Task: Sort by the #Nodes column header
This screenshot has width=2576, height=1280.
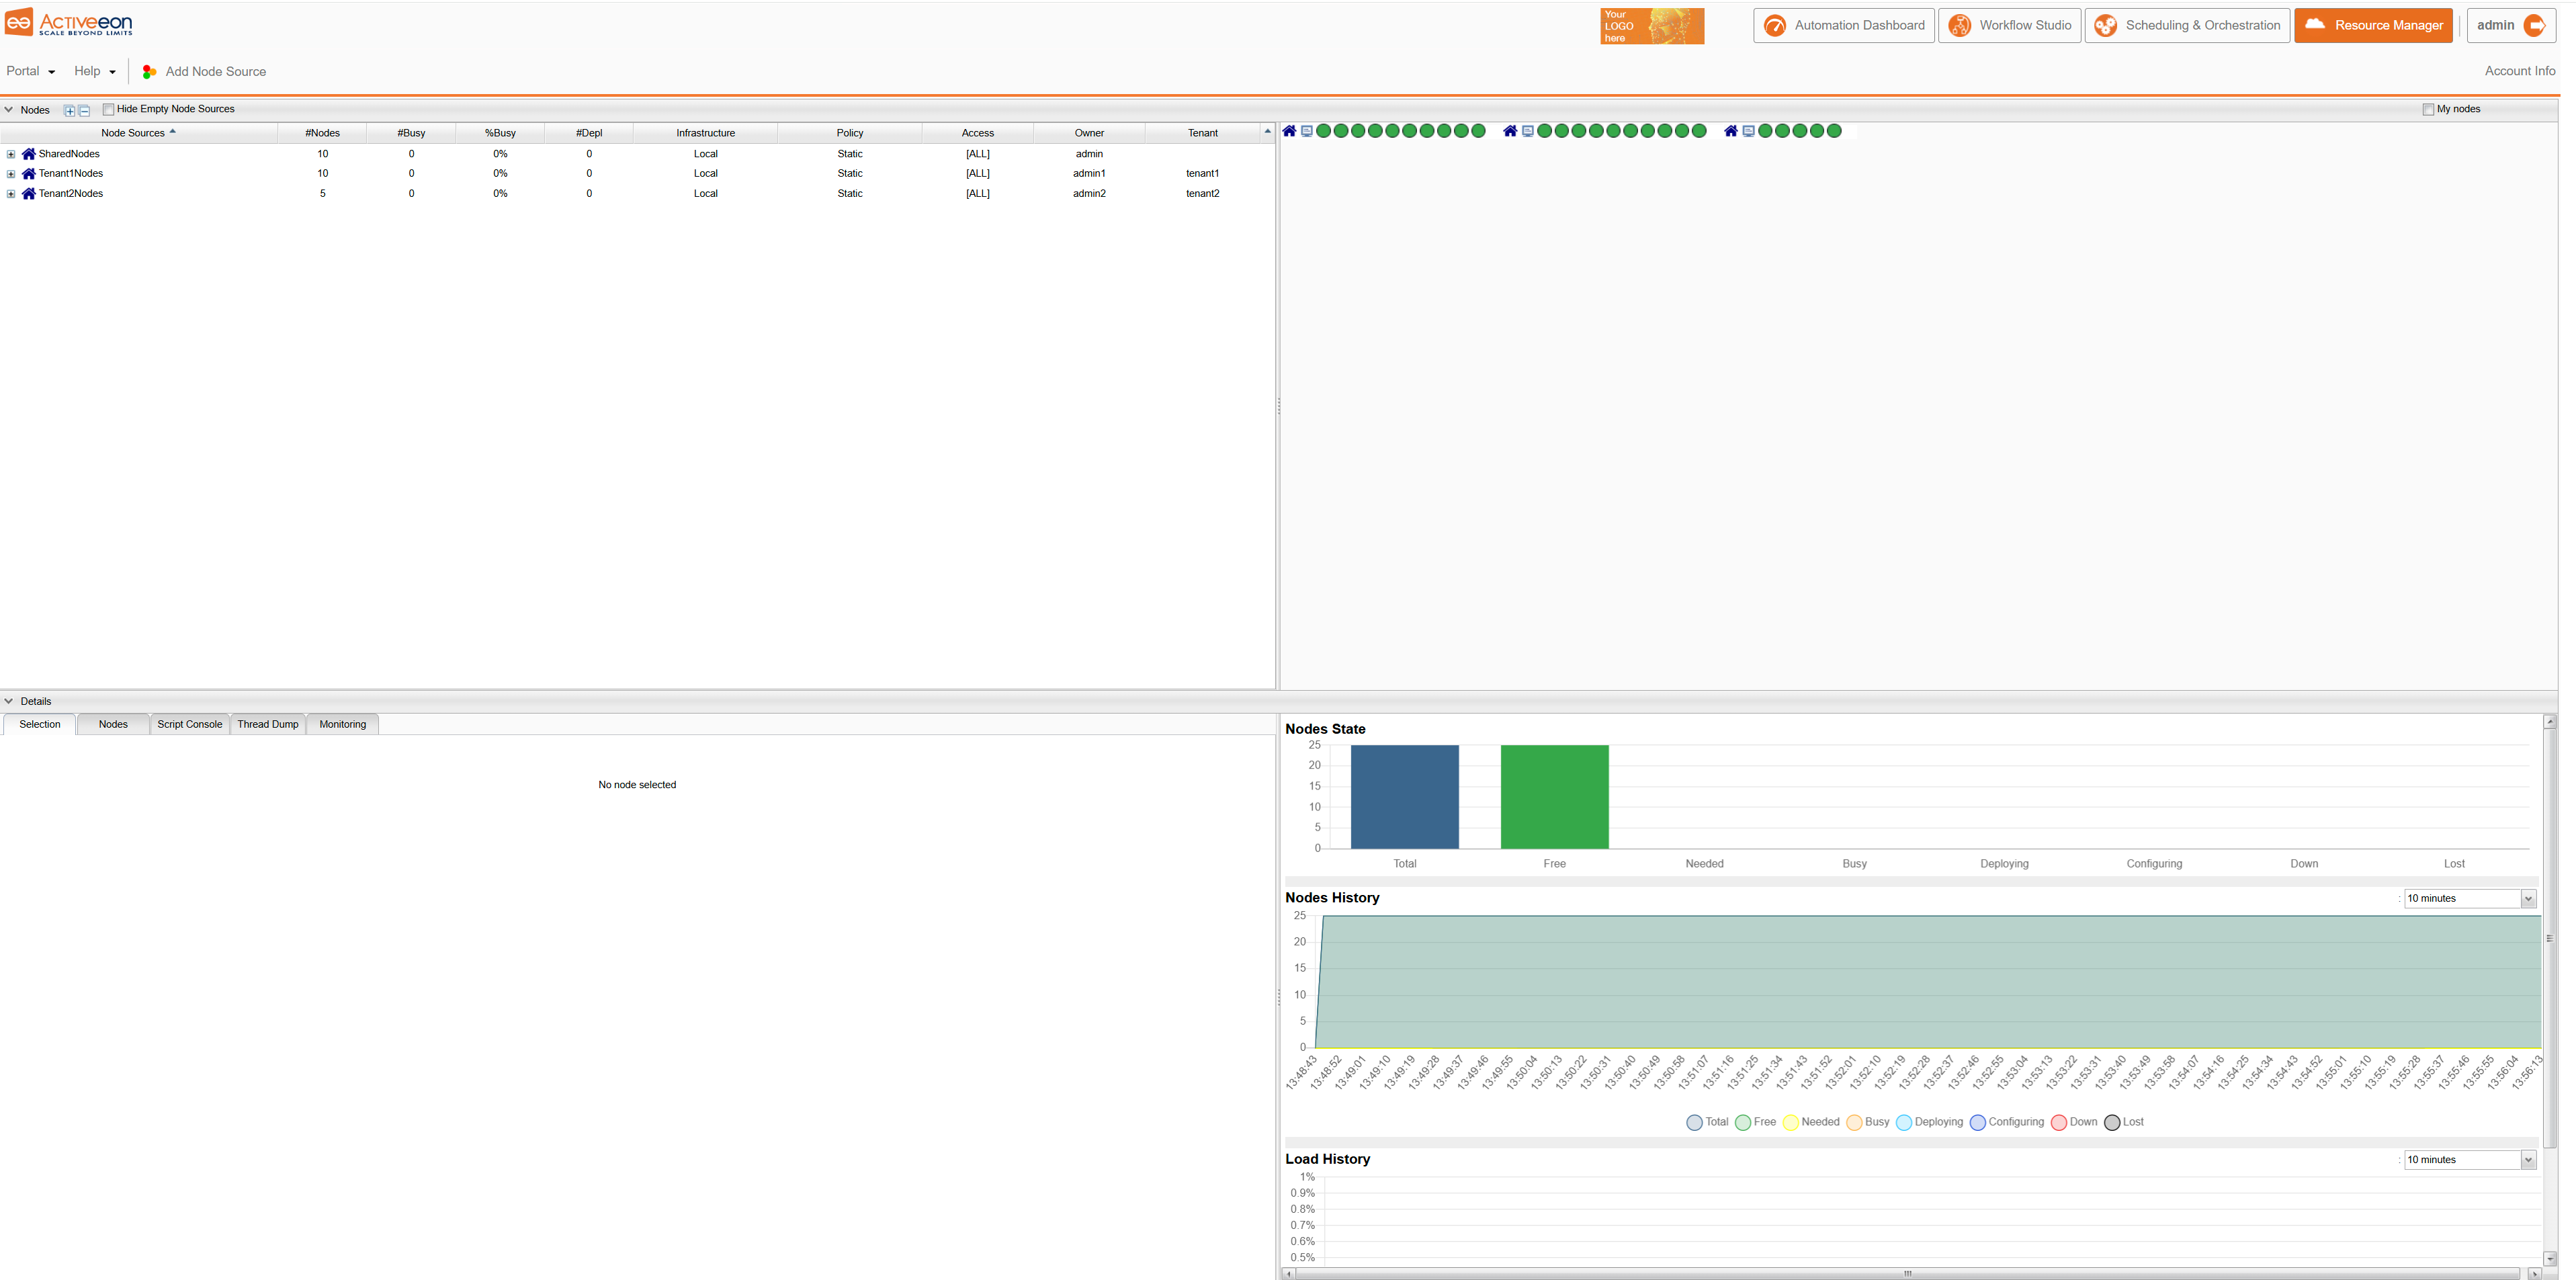Action: pos(322,133)
